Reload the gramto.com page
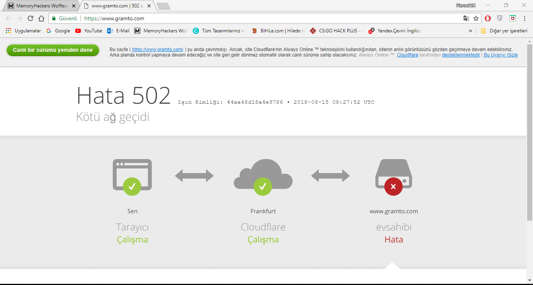The height and width of the screenshot is (285, 533). [x=30, y=18]
